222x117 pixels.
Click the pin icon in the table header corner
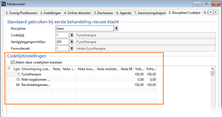click(x=9, y=69)
